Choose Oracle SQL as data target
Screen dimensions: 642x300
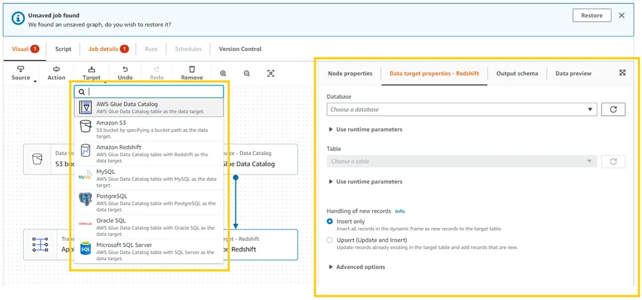click(149, 227)
